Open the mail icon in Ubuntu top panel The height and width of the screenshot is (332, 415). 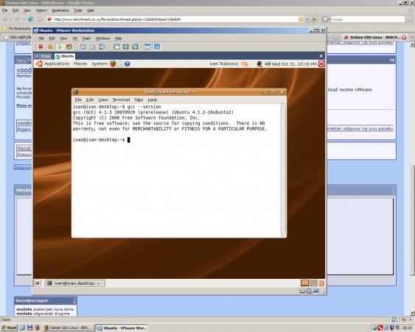[120, 63]
